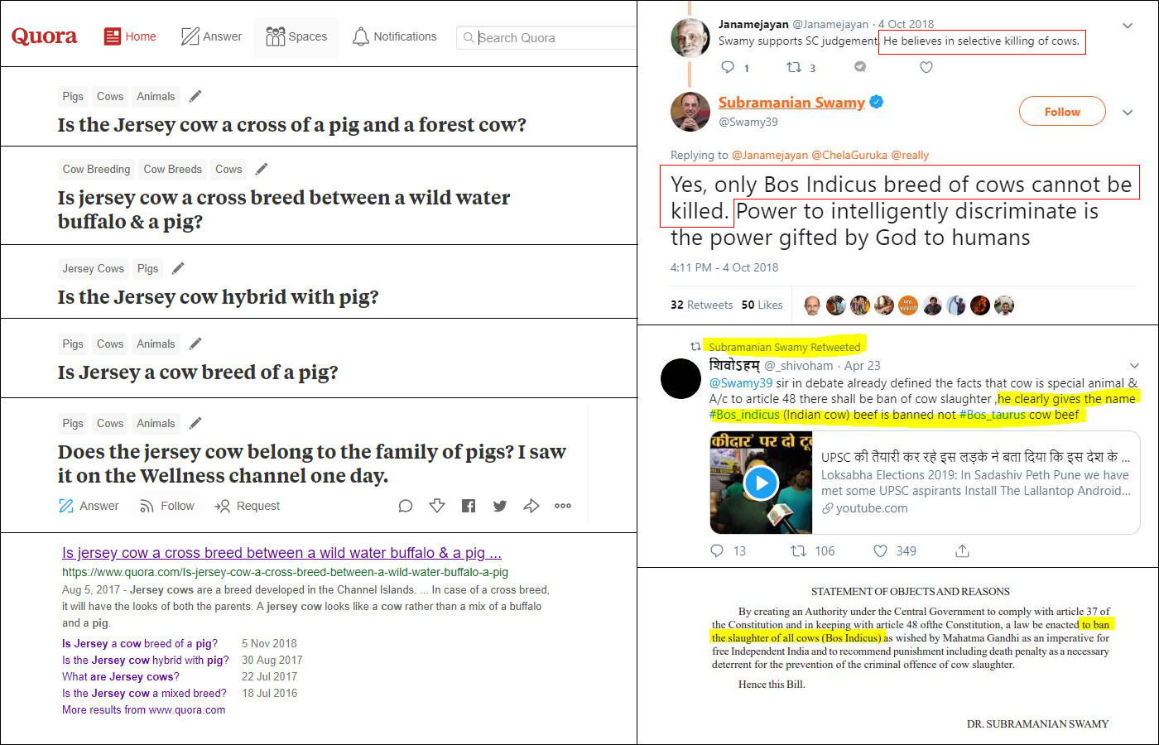The width and height of the screenshot is (1159, 745).
Task: Edit topics pencil beside Jersey Cows tag
Action: click(178, 268)
